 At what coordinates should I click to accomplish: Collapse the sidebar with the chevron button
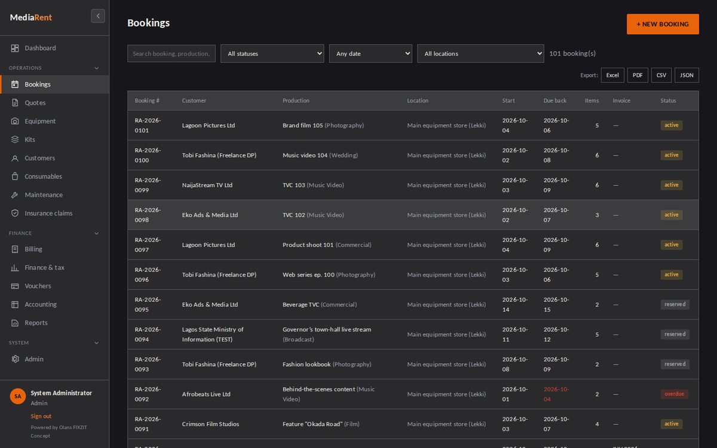click(x=98, y=16)
